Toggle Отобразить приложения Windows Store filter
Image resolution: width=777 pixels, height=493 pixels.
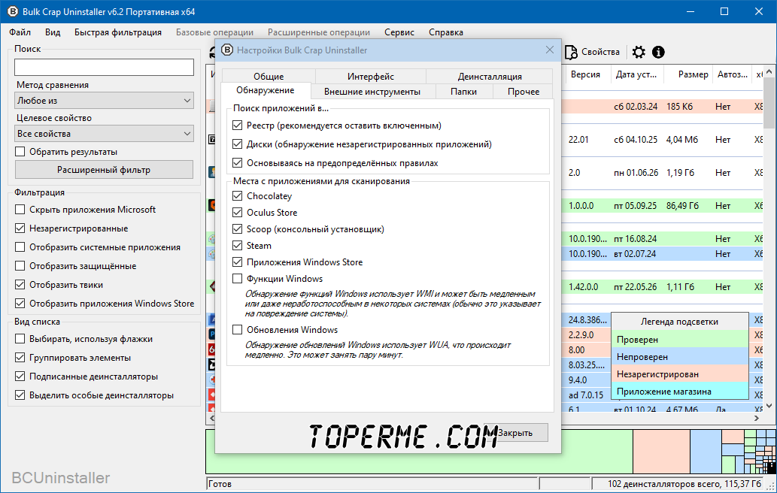pyautogui.click(x=20, y=304)
